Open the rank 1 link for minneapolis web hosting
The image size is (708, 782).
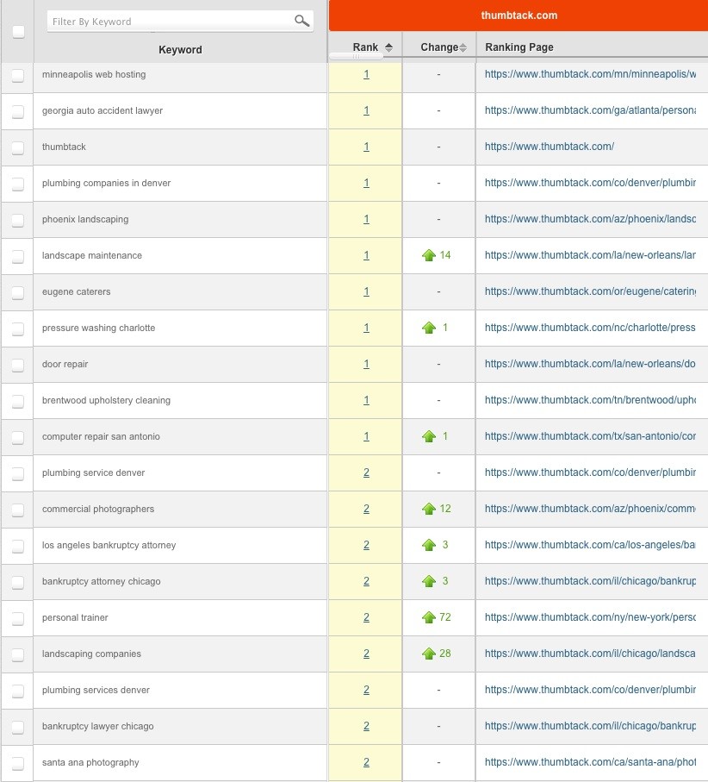click(x=366, y=74)
